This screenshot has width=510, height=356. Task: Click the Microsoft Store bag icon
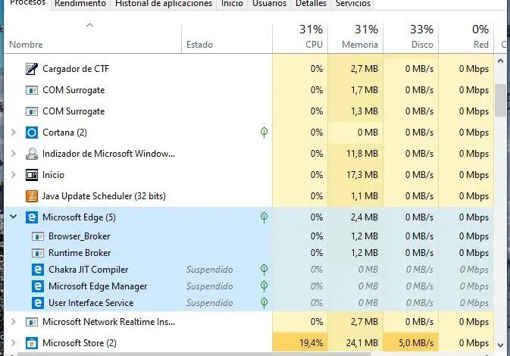[x=32, y=343]
